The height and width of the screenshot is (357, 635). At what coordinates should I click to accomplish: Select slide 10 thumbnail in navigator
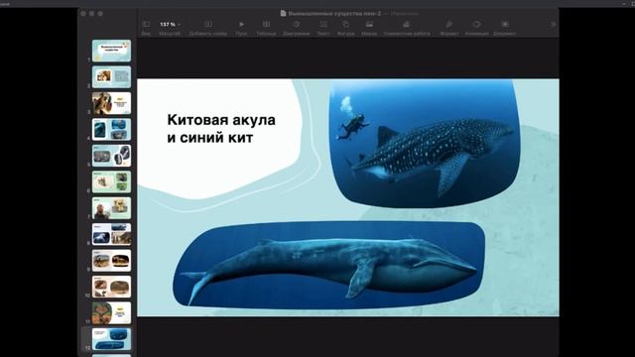pos(111,287)
